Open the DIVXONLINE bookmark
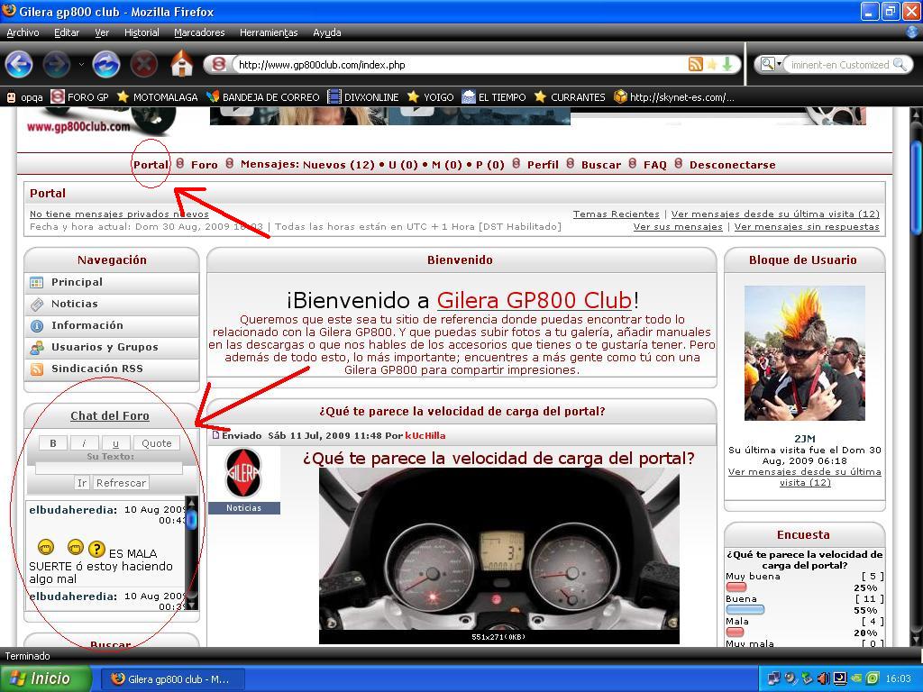923x692 pixels. point(363,97)
